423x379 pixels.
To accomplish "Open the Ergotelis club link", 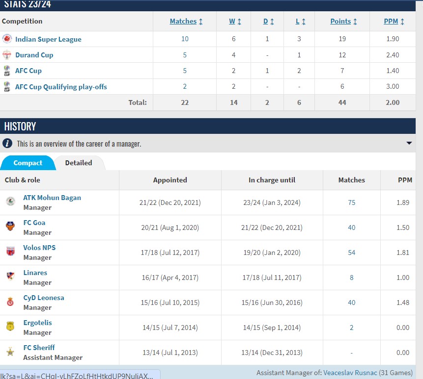I will 37,323.
